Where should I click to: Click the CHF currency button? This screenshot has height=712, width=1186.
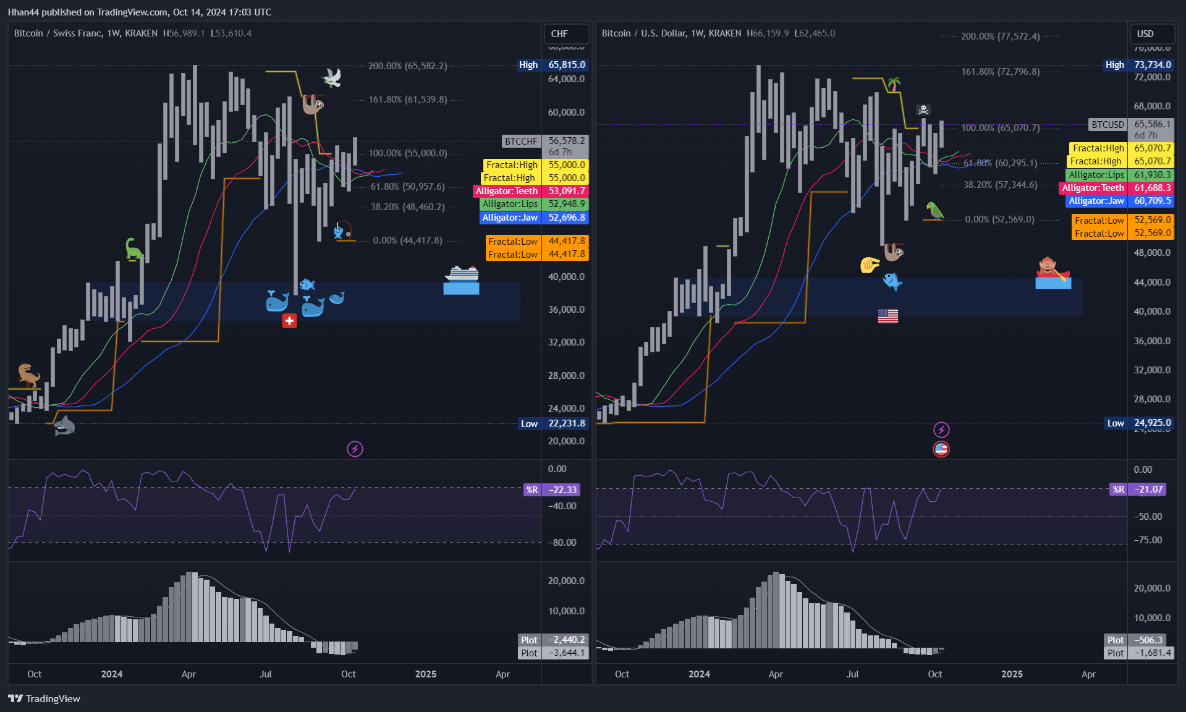click(x=565, y=34)
